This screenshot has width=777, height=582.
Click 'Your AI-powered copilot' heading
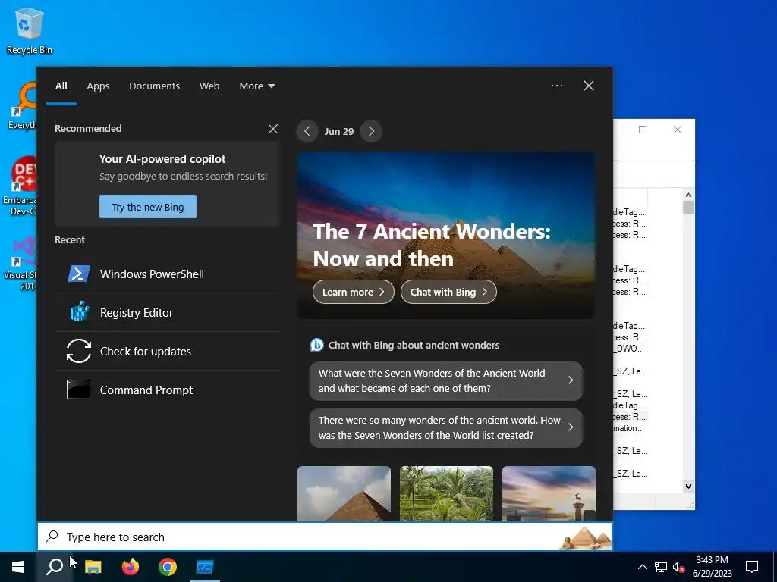162,159
